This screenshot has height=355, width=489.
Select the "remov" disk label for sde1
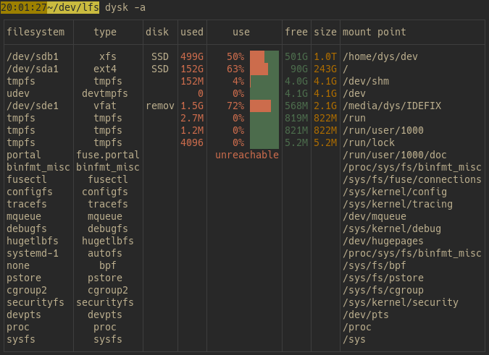pos(160,106)
